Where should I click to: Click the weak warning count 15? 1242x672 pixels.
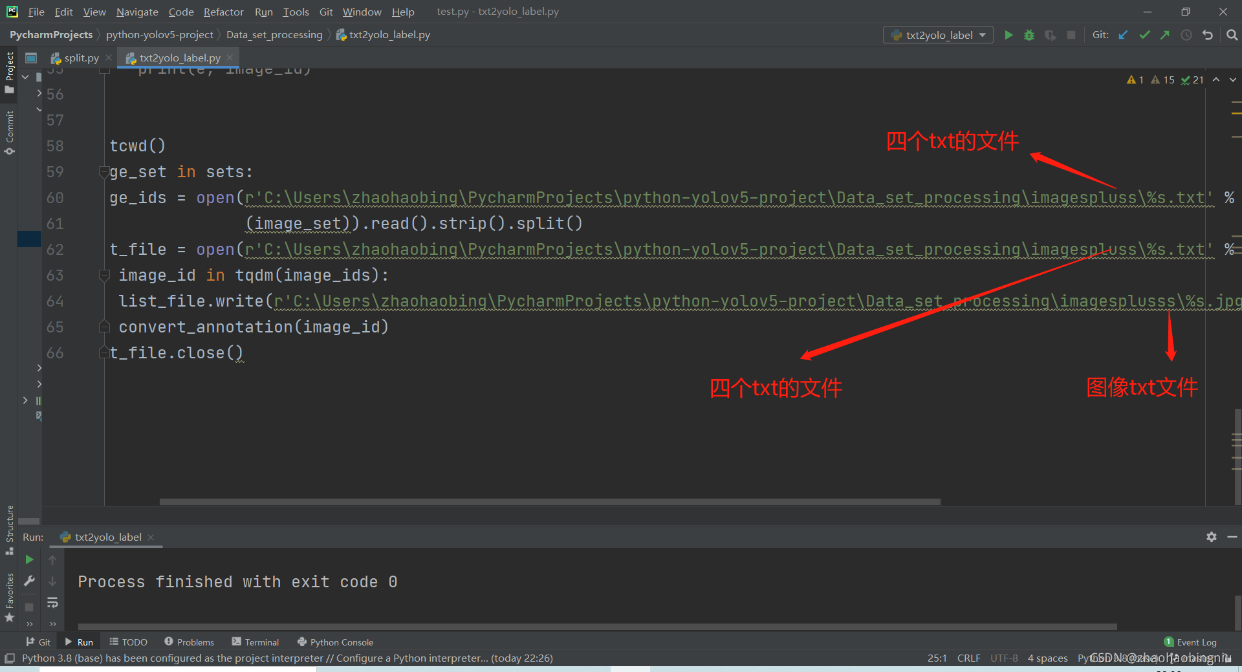point(1162,80)
